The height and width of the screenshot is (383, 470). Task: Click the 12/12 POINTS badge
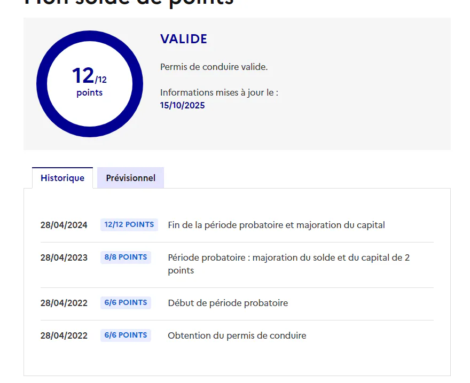pos(129,224)
